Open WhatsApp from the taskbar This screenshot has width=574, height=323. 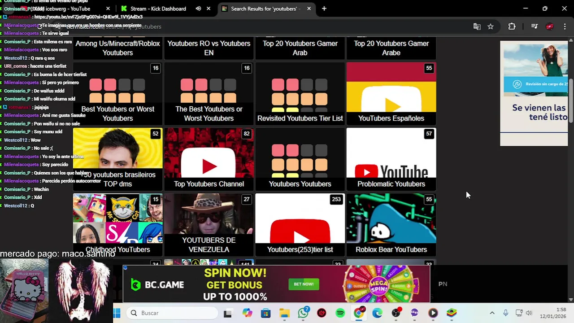(x=304, y=313)
